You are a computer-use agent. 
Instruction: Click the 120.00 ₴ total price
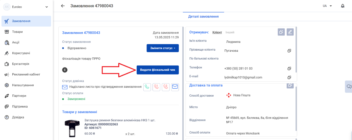coord(172,134)
